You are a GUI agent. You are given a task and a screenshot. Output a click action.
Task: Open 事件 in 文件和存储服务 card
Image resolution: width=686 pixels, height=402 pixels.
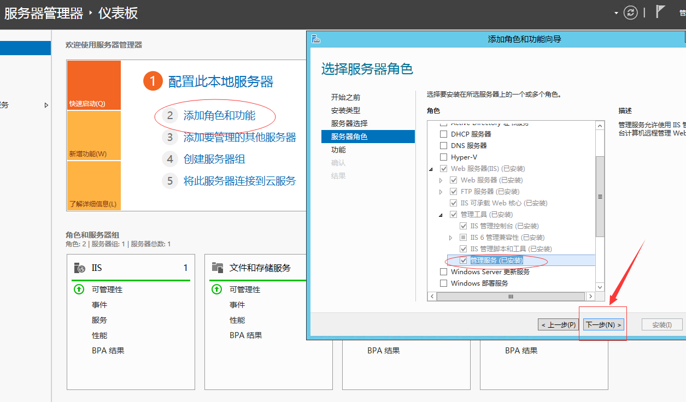tap(237, 305)
